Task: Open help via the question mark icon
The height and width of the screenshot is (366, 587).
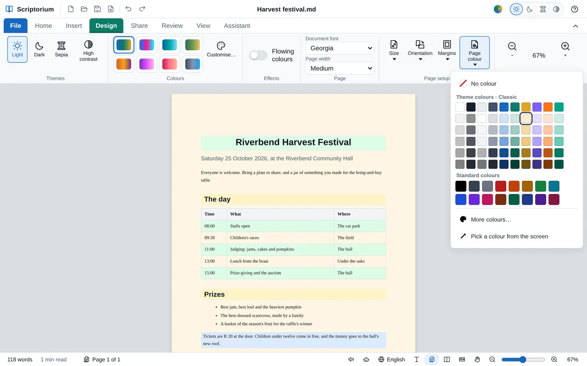Action: (x=575, y=9)
